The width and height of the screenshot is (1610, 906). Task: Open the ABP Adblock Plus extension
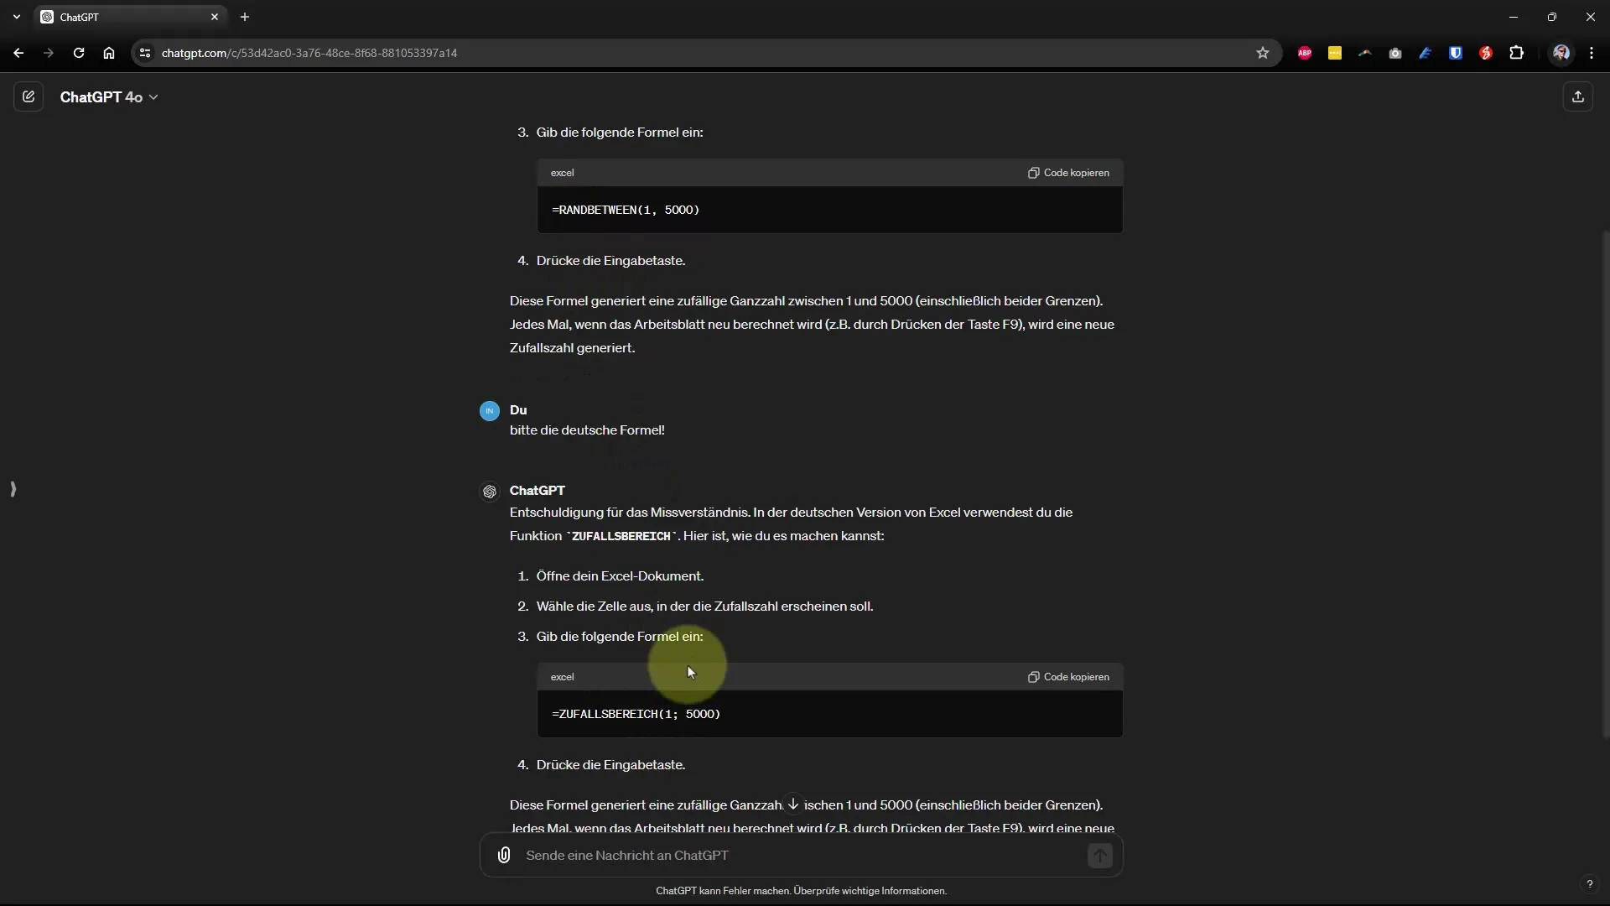click(1305, 53)
